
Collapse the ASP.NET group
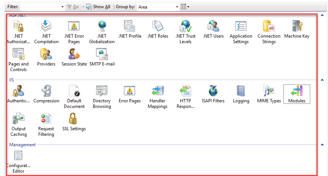coord(322,15)
